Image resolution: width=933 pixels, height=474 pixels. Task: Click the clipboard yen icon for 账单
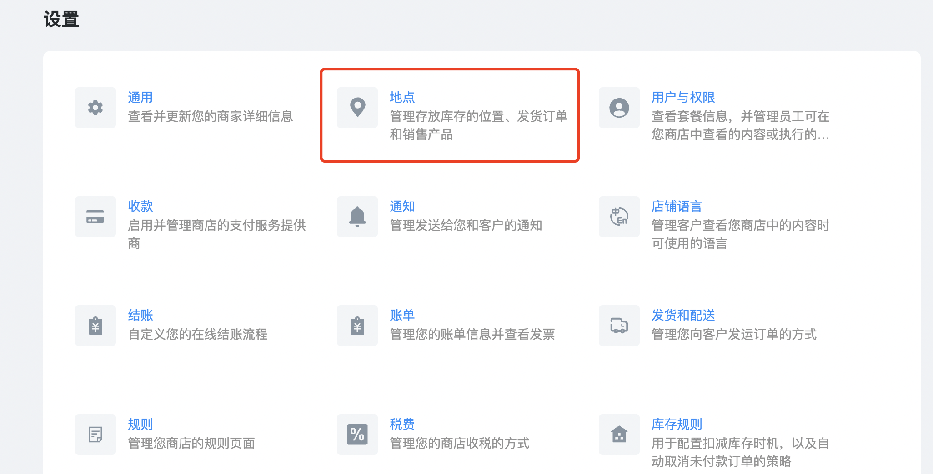[357, 326]
